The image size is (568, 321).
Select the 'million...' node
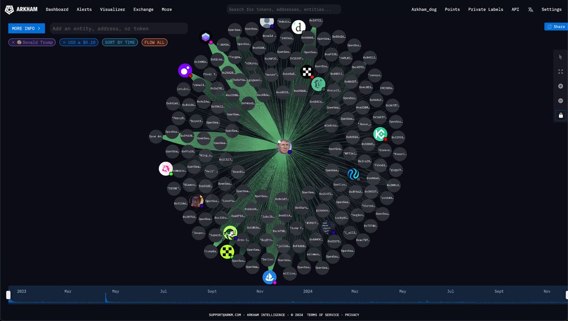(290, 273)
